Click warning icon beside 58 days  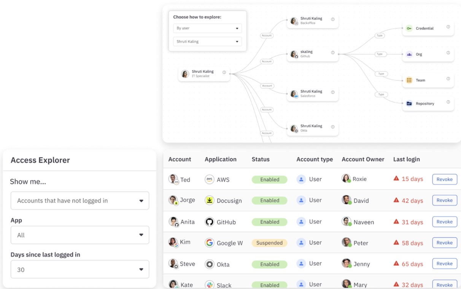pyautogui.click(x=396, y=243)
